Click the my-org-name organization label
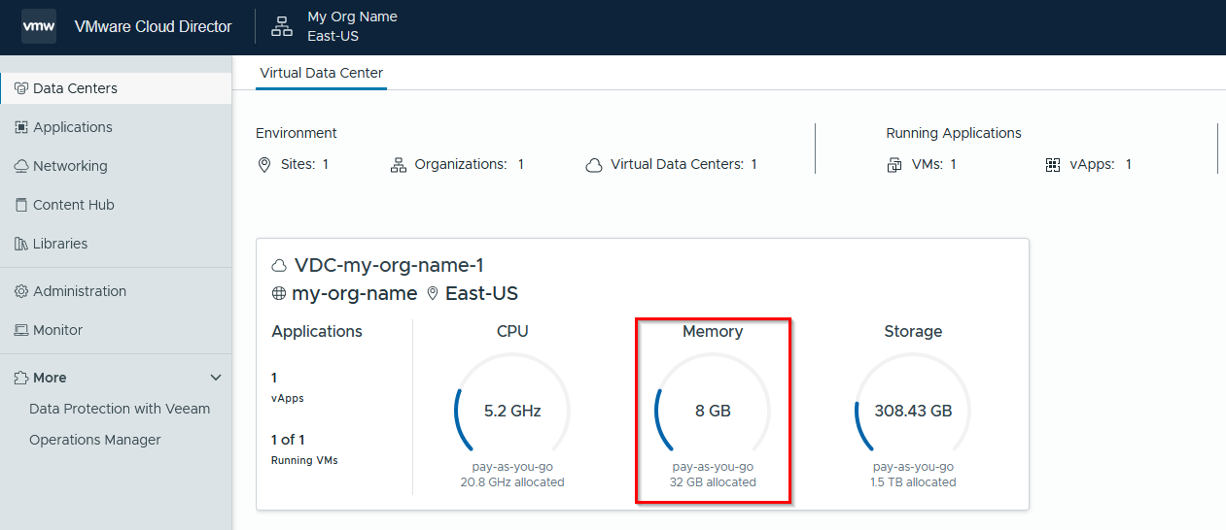 355,293
